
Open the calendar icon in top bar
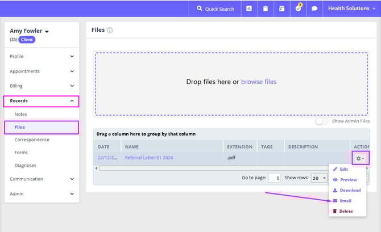(282, 9)
